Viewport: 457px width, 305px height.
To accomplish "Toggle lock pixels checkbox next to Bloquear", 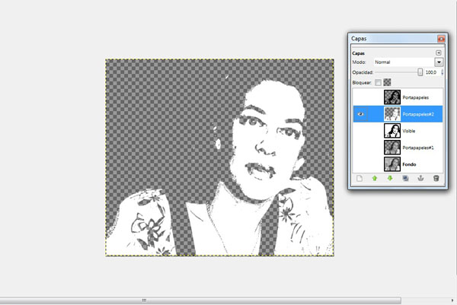I will click(378, 83).
